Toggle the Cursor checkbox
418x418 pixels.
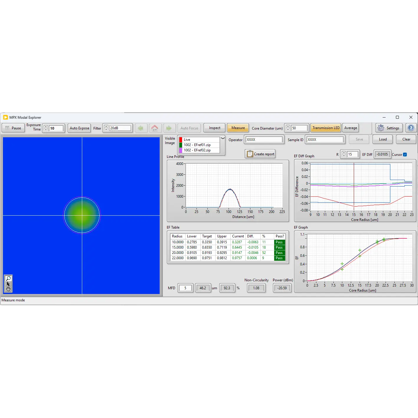405,155
